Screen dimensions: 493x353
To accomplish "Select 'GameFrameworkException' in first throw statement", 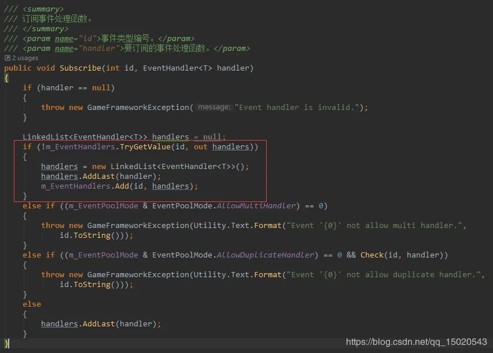I will coord(138,108).
